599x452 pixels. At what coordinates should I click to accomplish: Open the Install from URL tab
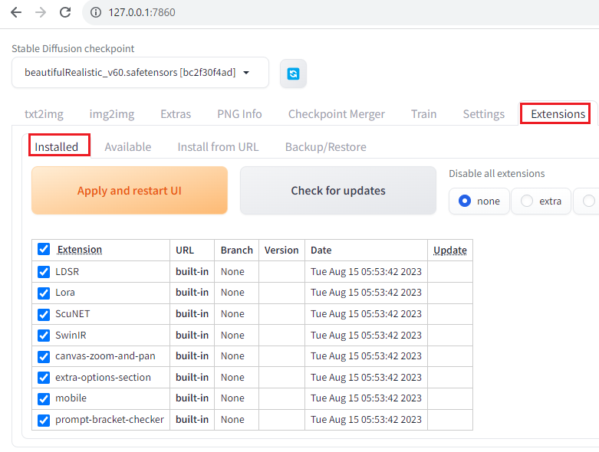coord(218,146)
